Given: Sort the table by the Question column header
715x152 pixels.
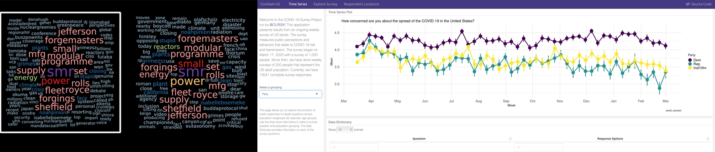Looking at the screenshot, I should coord(419,139).
